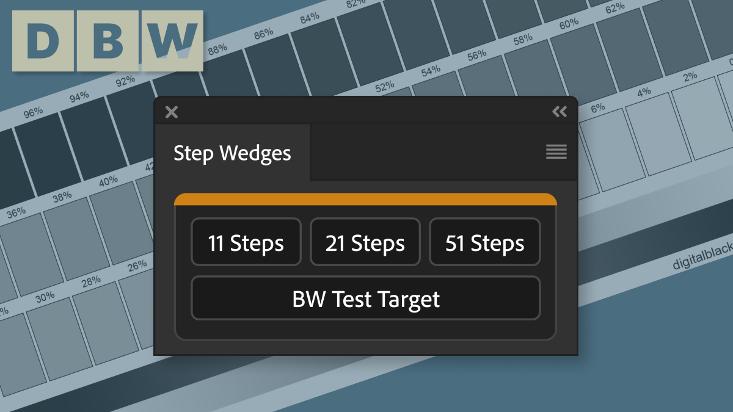This screenshot has height=412, width=733.
Task: Generate an 11 Steps wedge
Action: coord(246,242)
